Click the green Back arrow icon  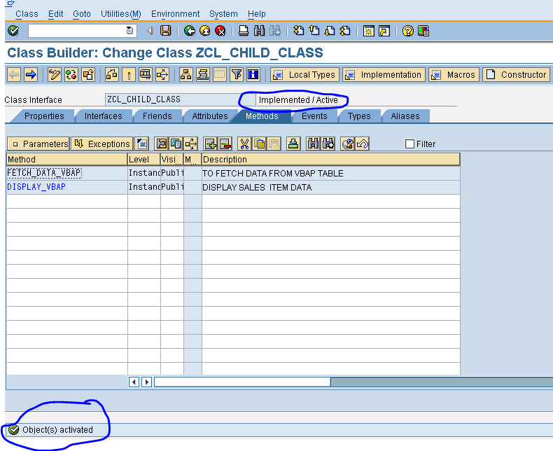tap(190, 31)
